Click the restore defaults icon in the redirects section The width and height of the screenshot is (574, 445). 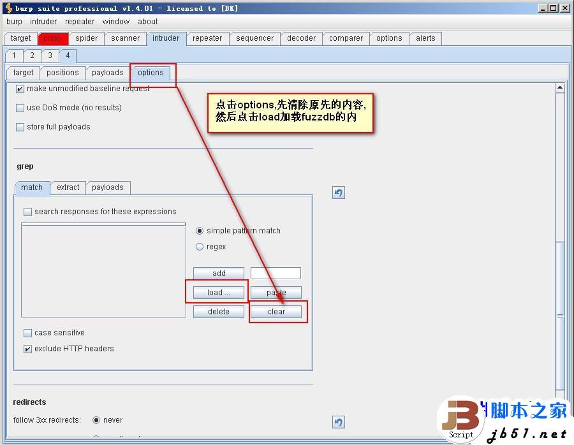click(x=338, y=422)
